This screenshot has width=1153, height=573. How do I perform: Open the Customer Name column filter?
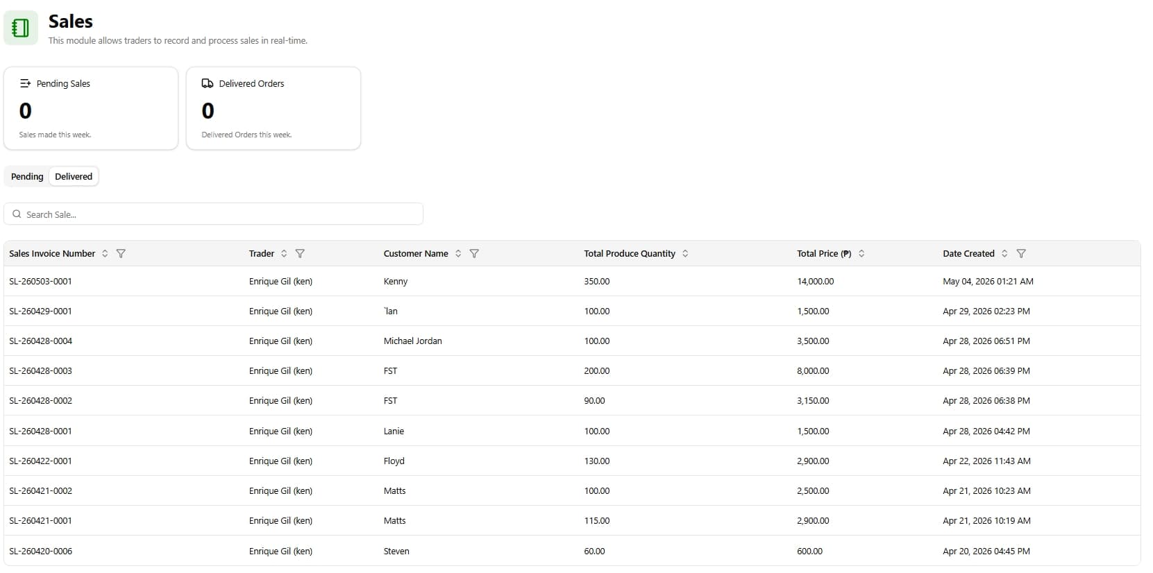[474, 253]
